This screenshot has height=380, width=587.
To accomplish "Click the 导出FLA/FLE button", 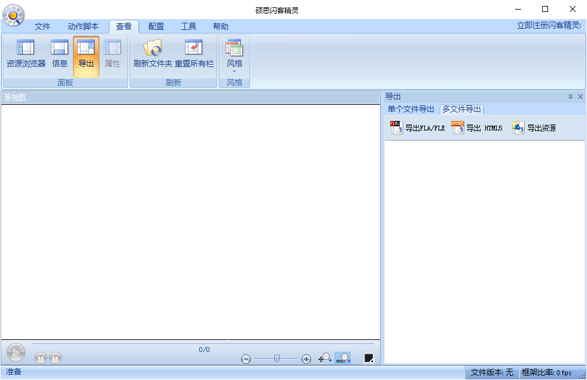I will tap(417, 128).
